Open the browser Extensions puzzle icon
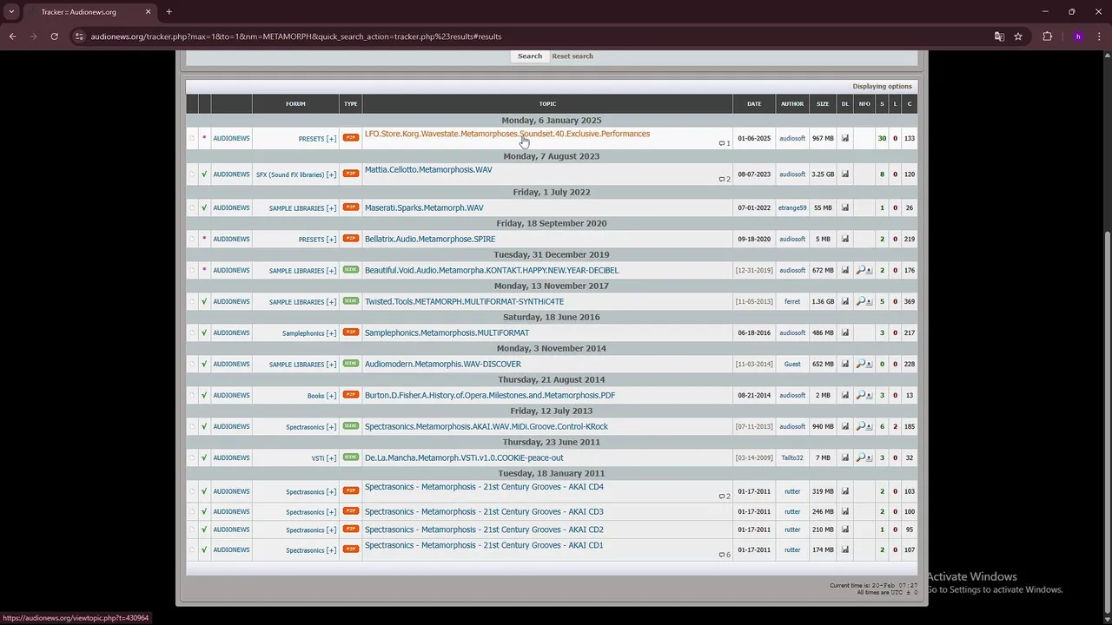The height and width of the screenshot is (625, 1112). (x=1047, y=36)
